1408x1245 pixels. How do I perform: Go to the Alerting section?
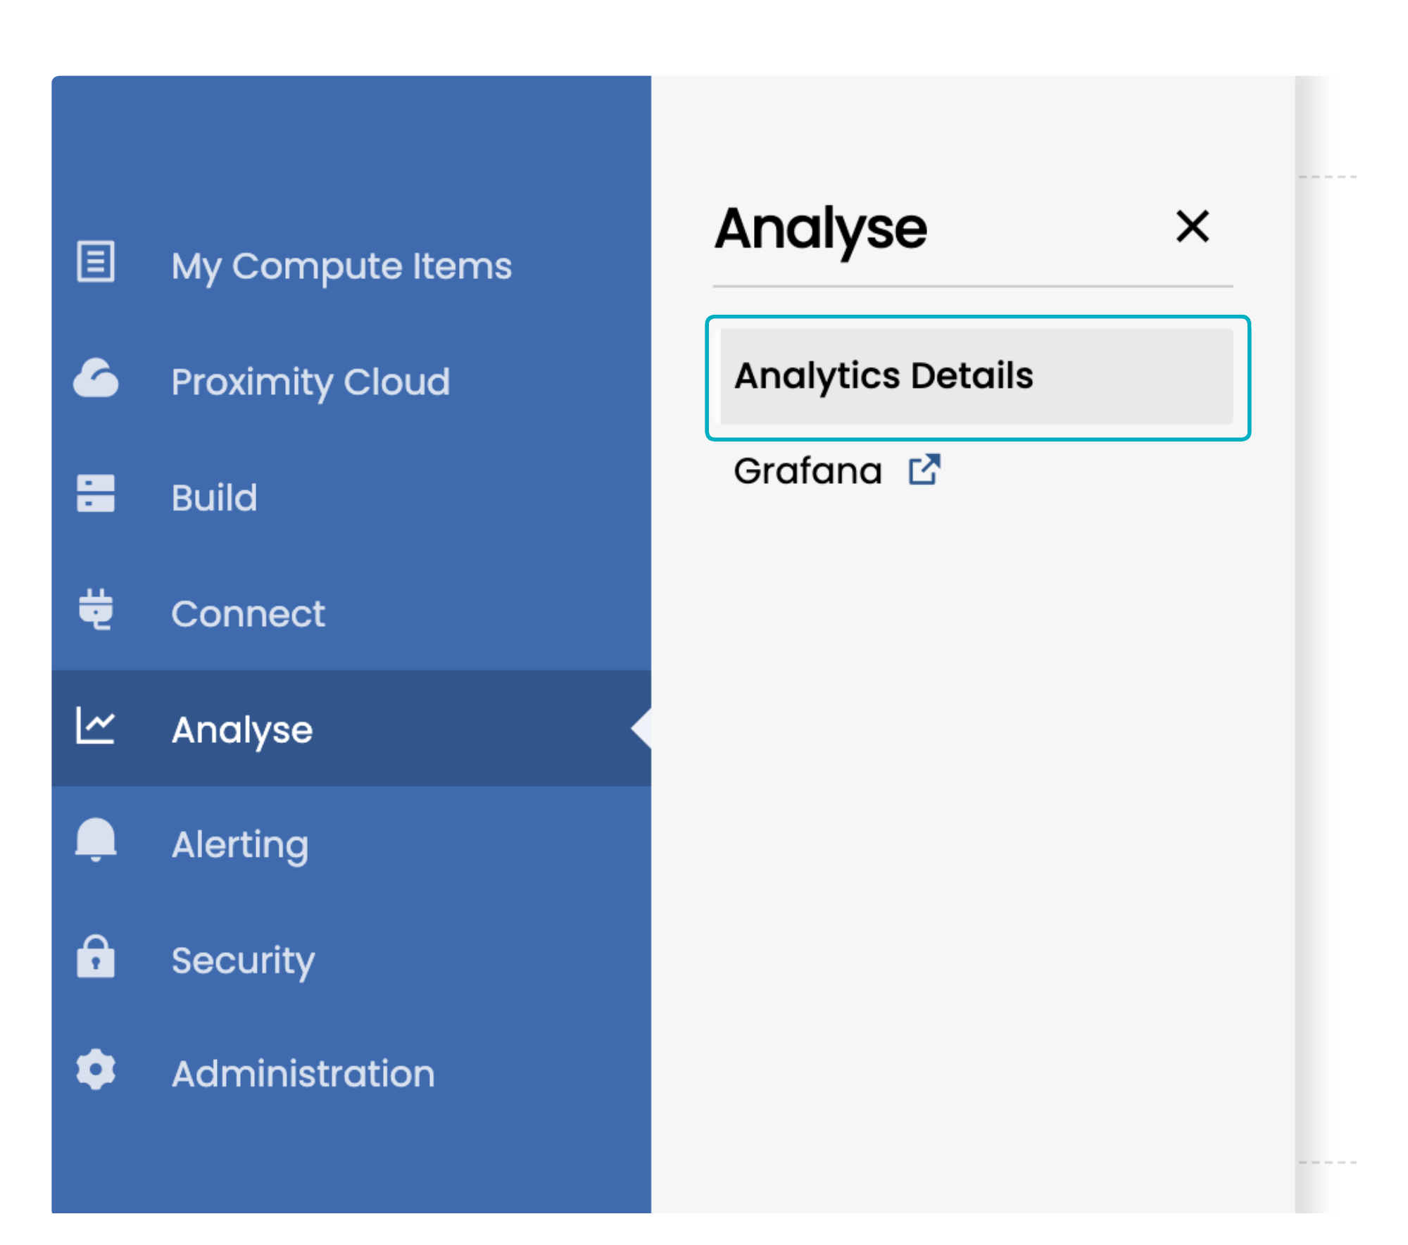(x=240, y=844)
